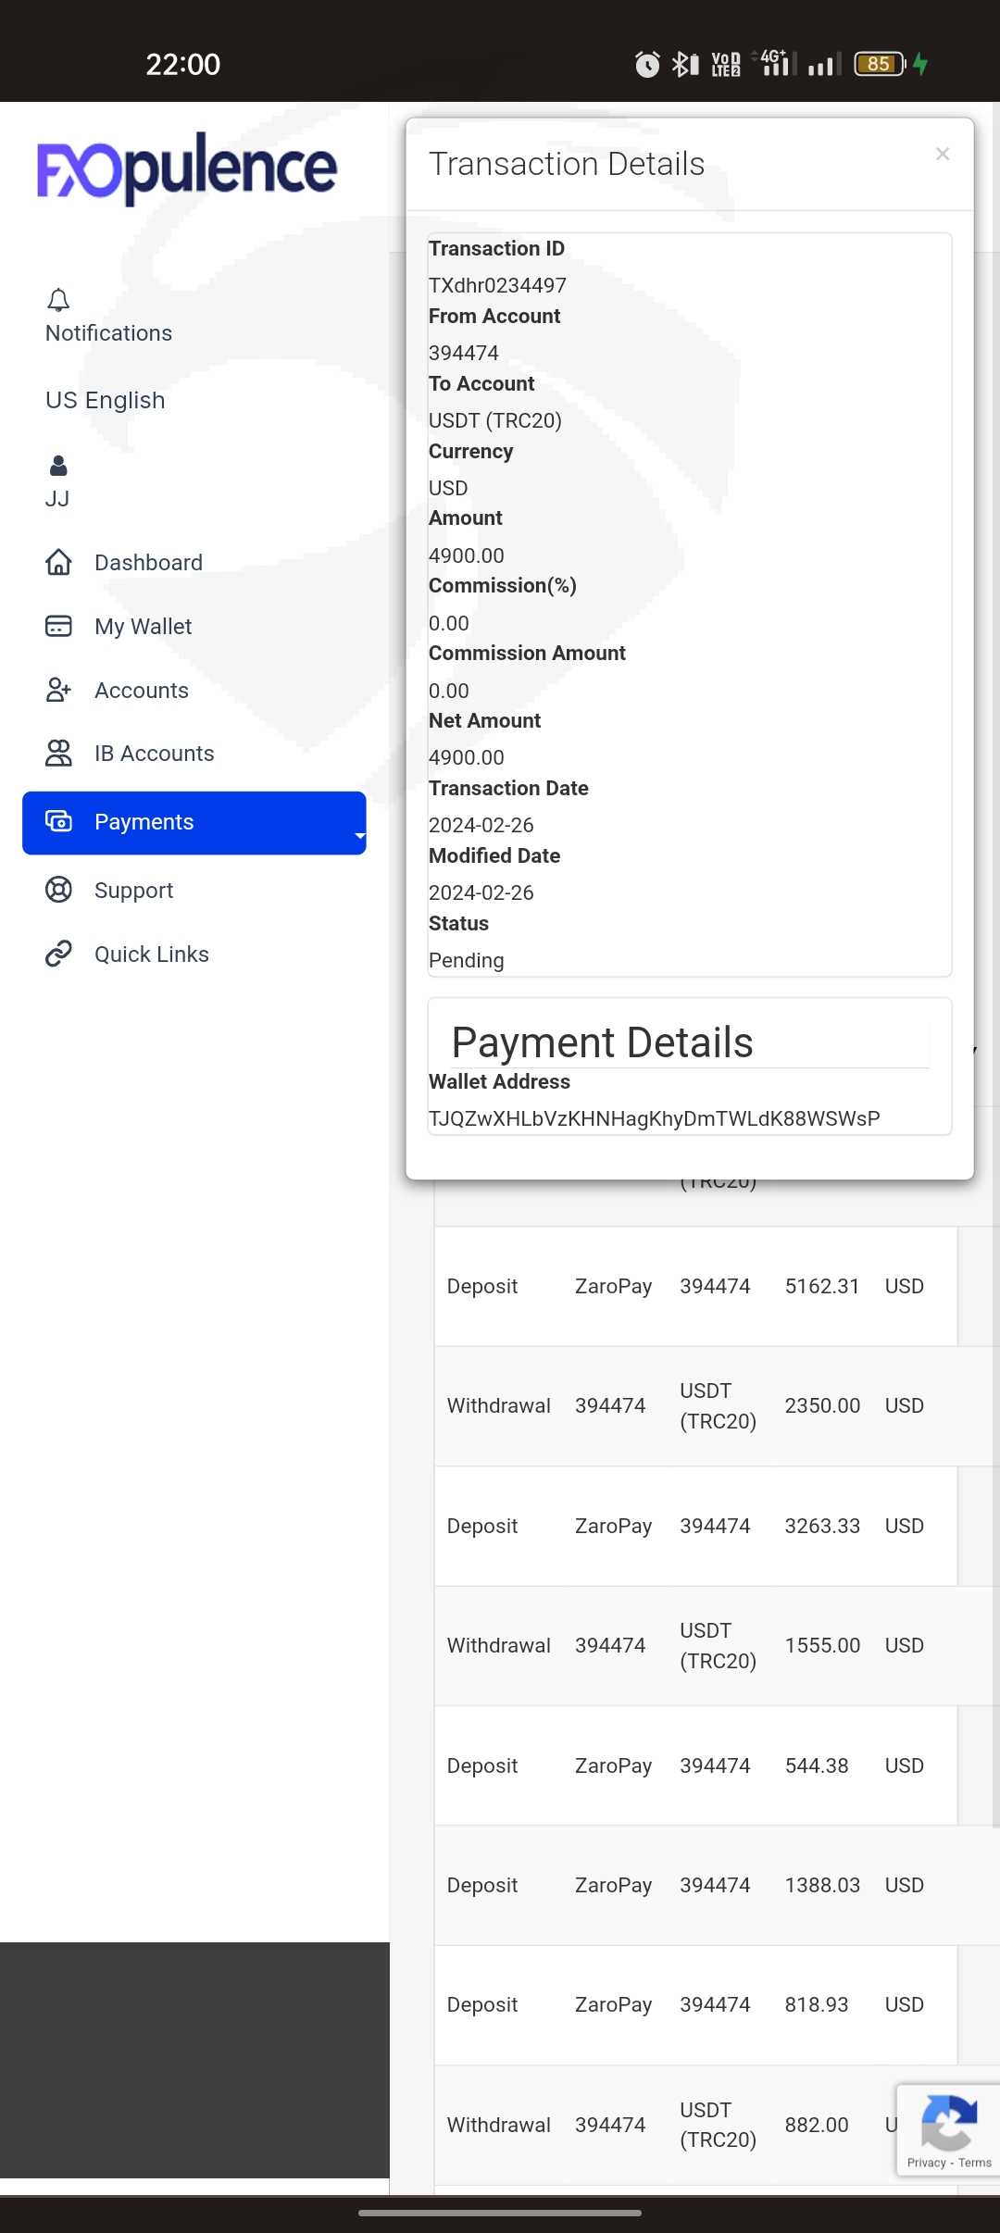Go to the My Wallet menu entry
The image size is (1000, 2233).
pyautogui.click(x=144, y=627)
